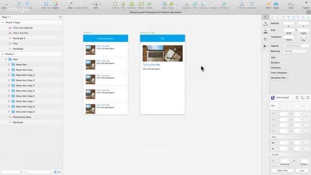Open the Page 1 dropdown
Screen dimensions: 311x175
tap(6, 17)
